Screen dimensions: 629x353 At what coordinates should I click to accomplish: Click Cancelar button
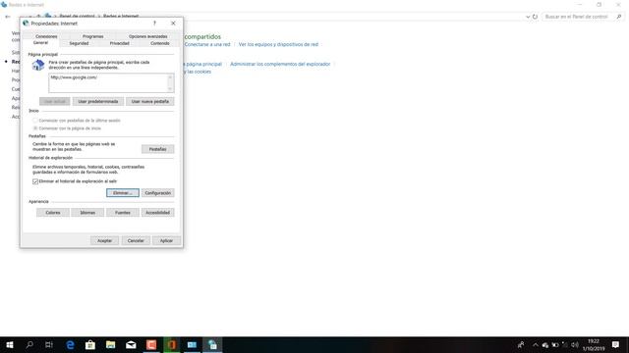coord(136,240)
